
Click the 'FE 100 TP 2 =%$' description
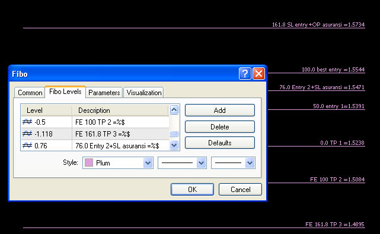pos(100,122)
